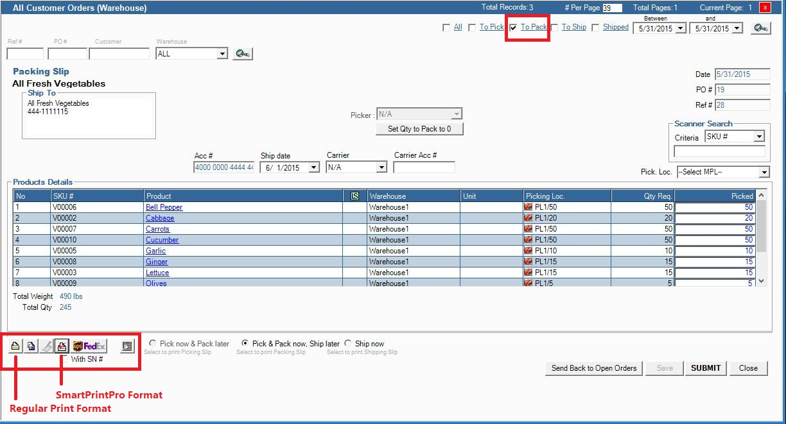Screen dimensions: 786x424
Task: Open the Cabbage product link
Action: (160, 218)
